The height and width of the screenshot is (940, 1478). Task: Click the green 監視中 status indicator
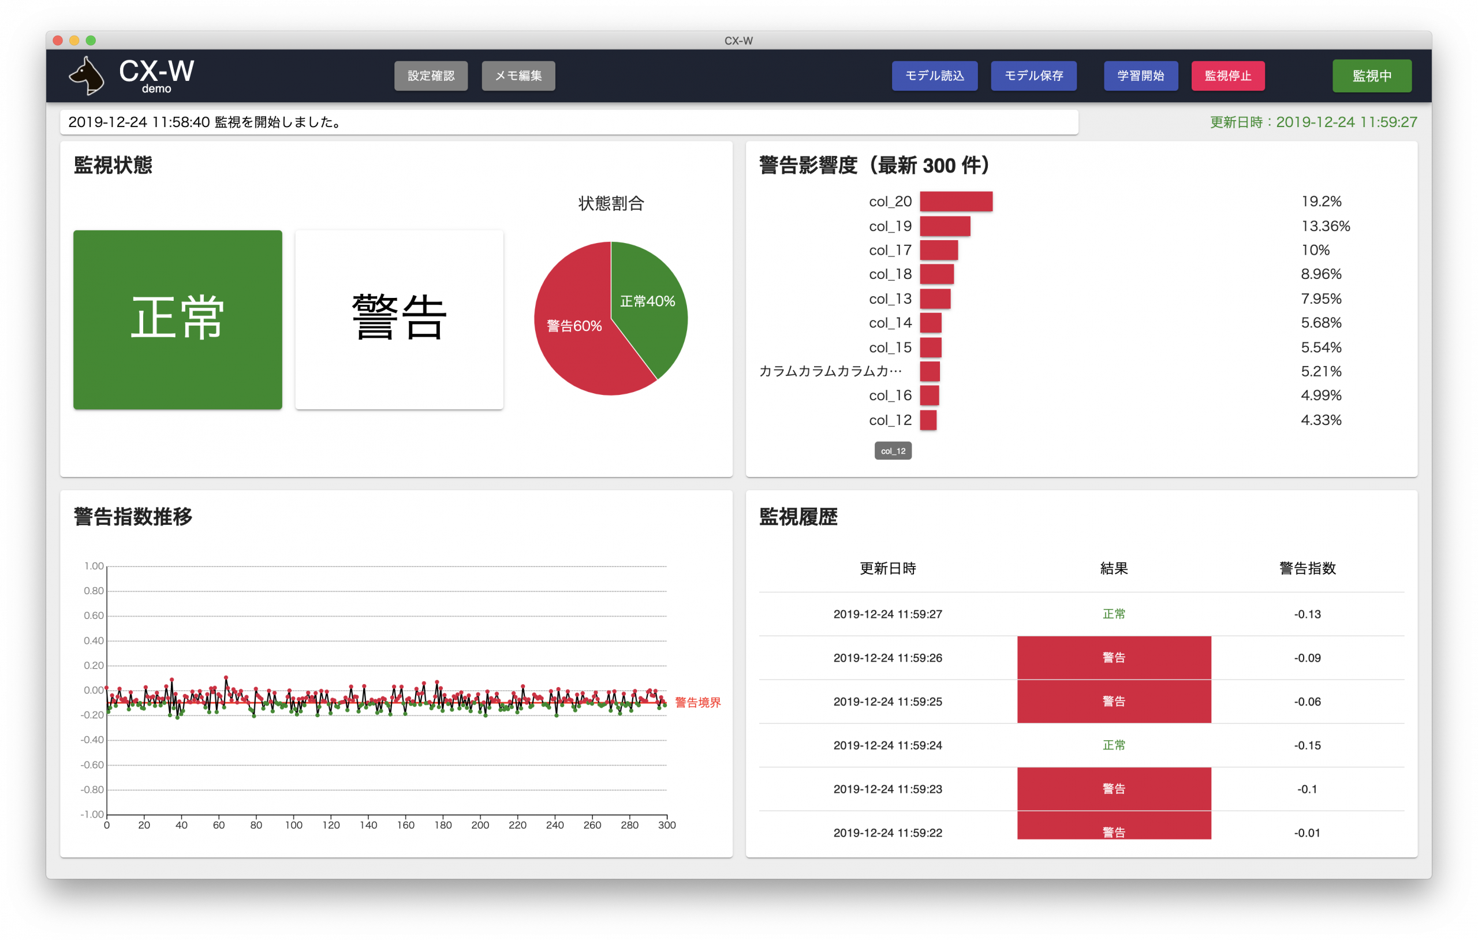pyautogui.click(x=1371, y=76)
